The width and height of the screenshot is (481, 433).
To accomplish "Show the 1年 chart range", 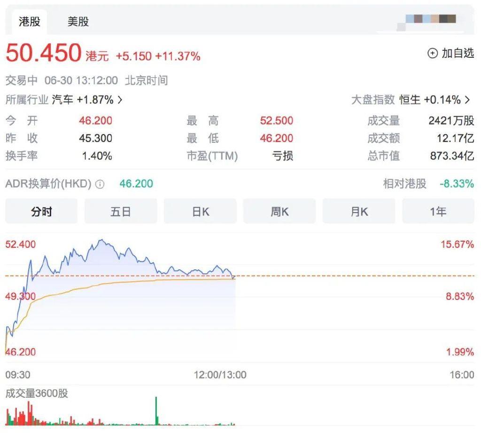I will click(x=438, y=211).
